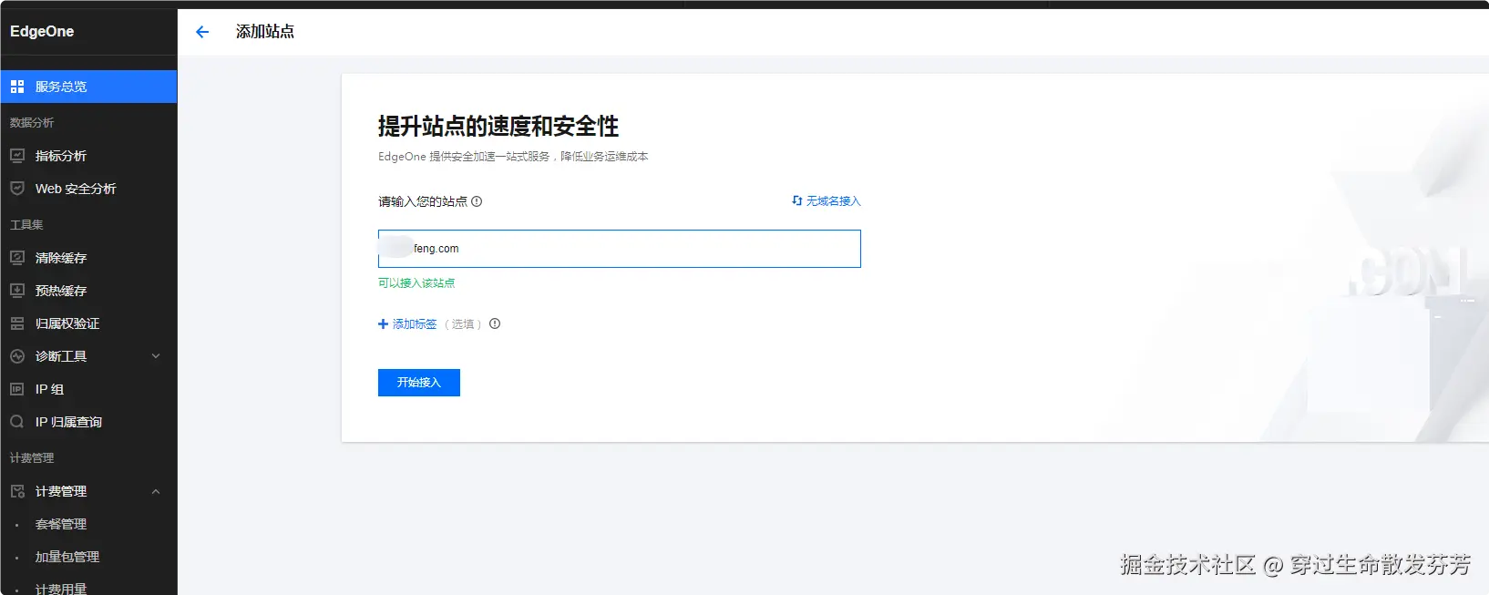Screen dimensions: 1489x595
Task: Click the plus icon before 添加标签
Action: pyautogui.click(x=383, y=323)
